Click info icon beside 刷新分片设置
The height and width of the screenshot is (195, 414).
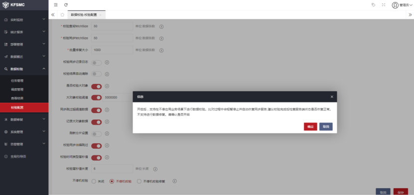107,133
